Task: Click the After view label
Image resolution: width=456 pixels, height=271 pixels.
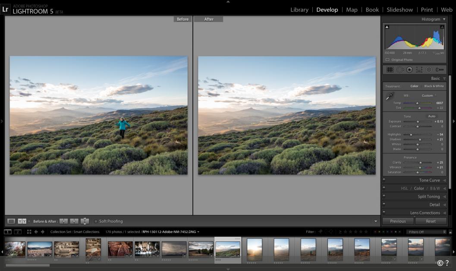Action: point(208,19)
